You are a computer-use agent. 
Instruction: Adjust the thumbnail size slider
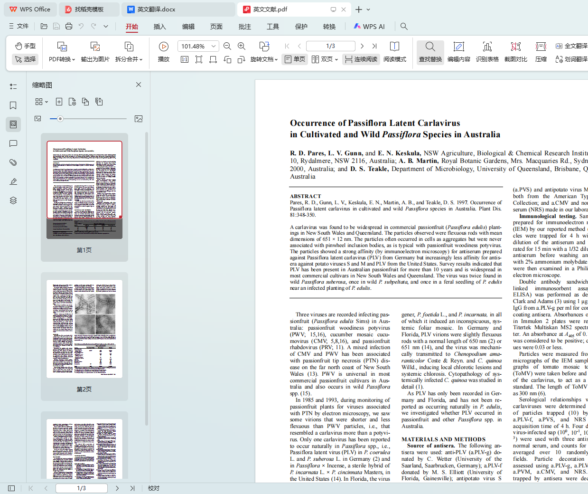(x=60, y=119)
